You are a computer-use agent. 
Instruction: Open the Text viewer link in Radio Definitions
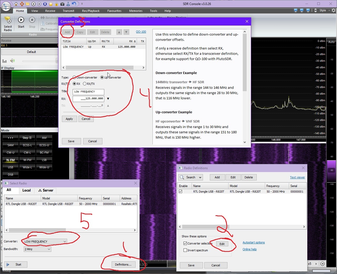297,177
